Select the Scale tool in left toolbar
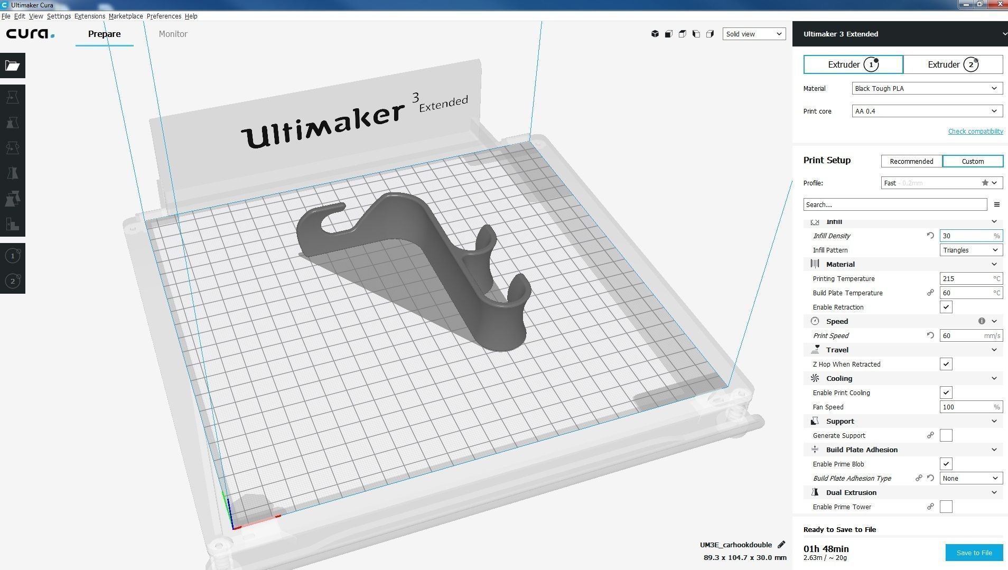 13,123
